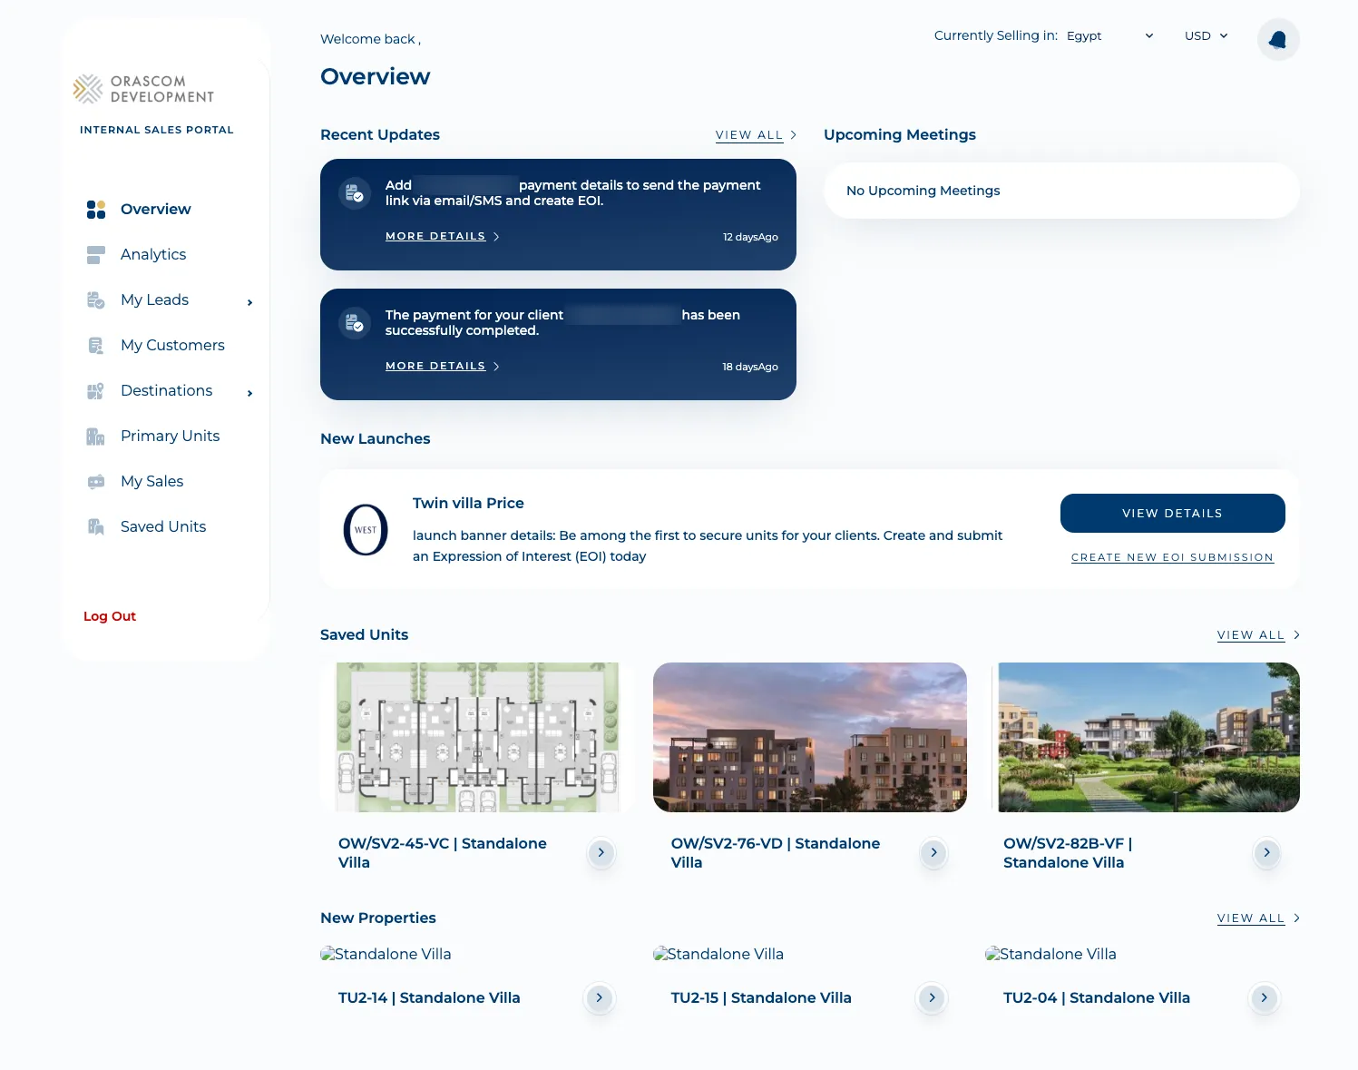Click the Overview grid icon in sidebar

point(96,210)
